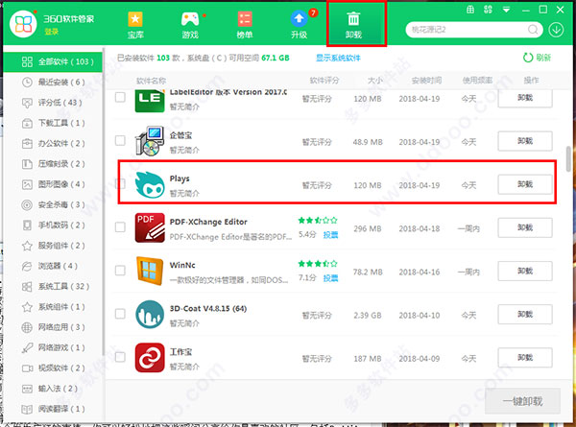576x427 pixels.
Task: Open the 升级 upgrade tab
Action: 299,25
